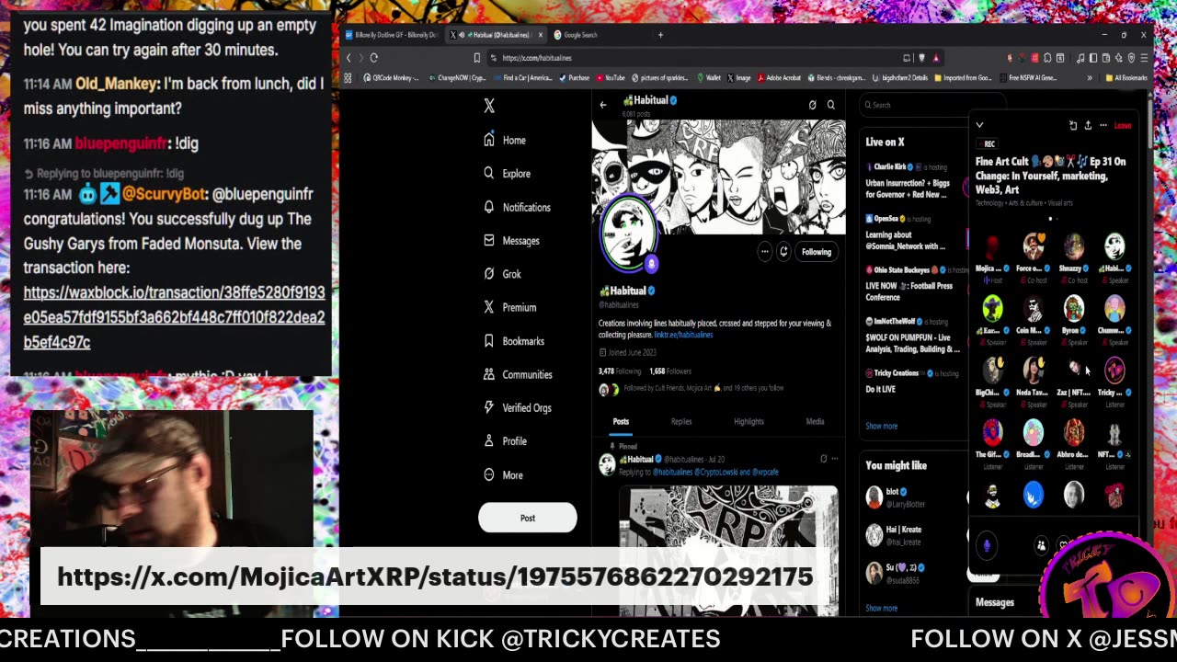Open Premium in the X sidebar
Screen dimensions: 1177x662
click(509, 307)
